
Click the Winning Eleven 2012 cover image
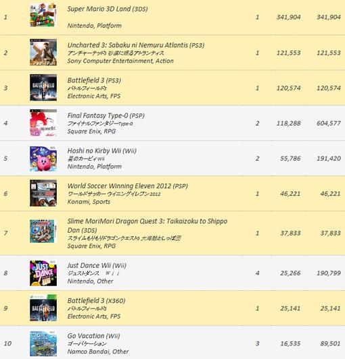coord(43,193)
